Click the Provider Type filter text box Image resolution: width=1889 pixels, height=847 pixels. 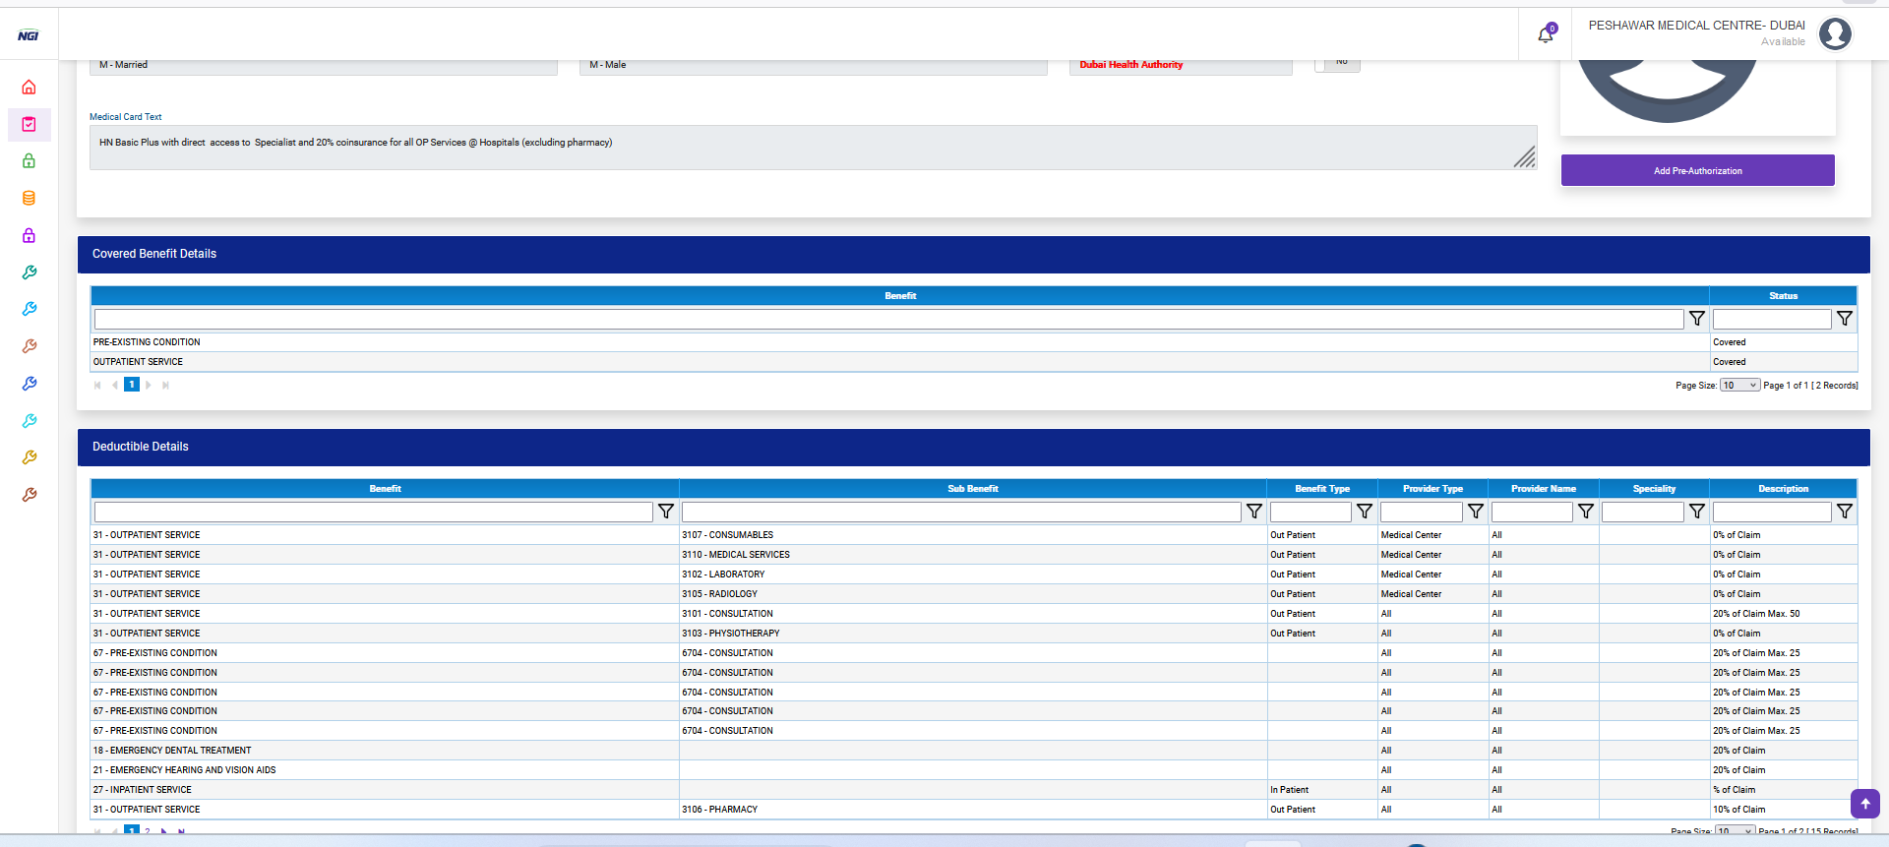(x=1421, y=513)
